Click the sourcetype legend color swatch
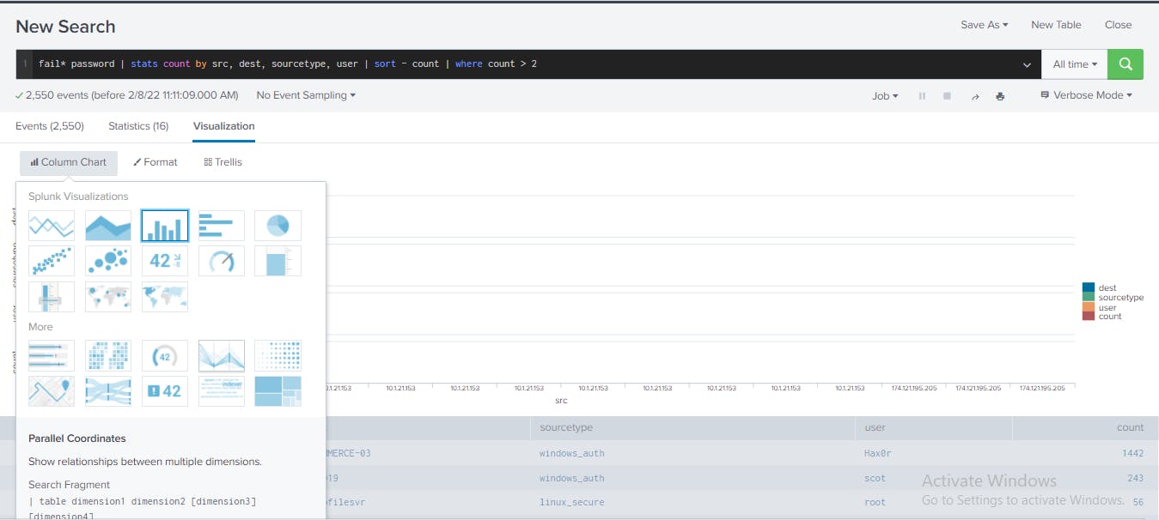Viewport: 1159px width, 520px height. pyautogui.click(x=1089, y=298)
